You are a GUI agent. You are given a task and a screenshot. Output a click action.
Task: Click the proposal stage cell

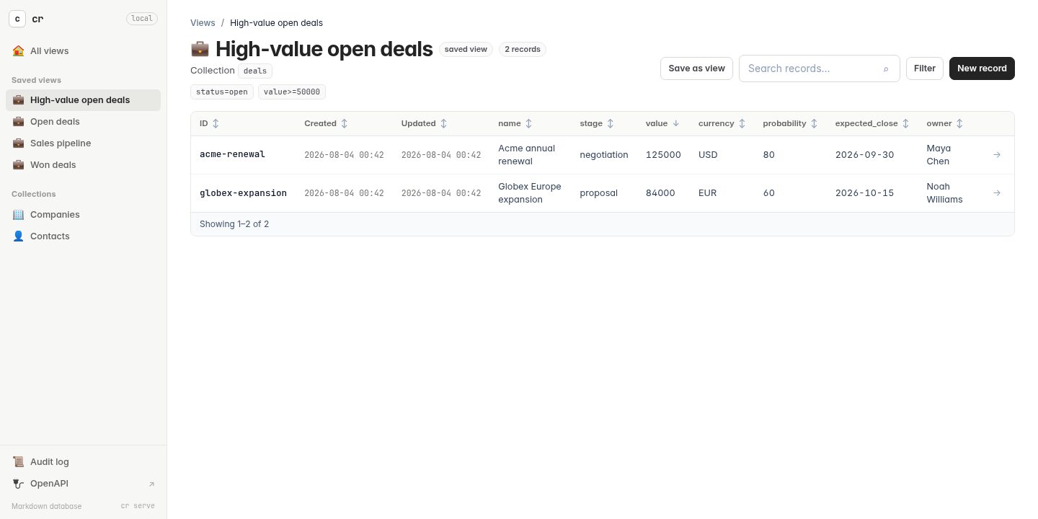(x=598, y=193)
